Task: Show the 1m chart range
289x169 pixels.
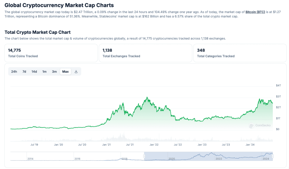Action: tap(44, 71)
